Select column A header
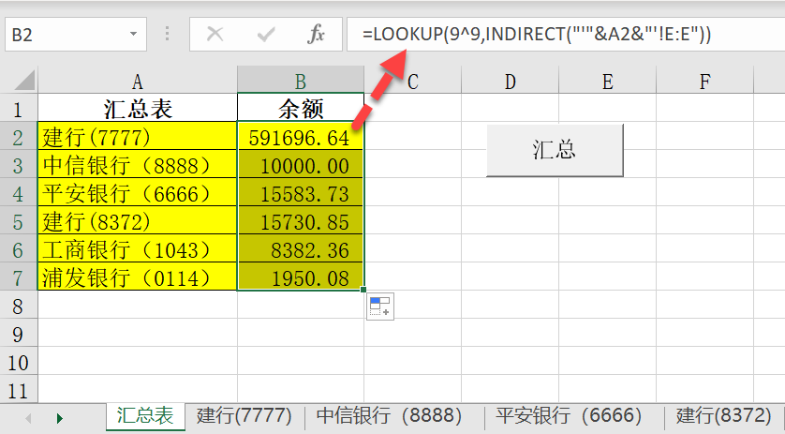Viewport: 785px width, 434px height. [137, 81]
